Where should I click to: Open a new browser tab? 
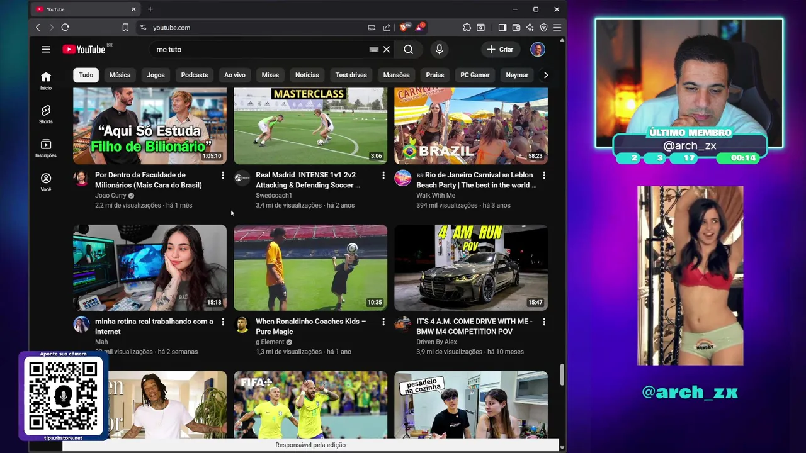click(x=150, y=9)
